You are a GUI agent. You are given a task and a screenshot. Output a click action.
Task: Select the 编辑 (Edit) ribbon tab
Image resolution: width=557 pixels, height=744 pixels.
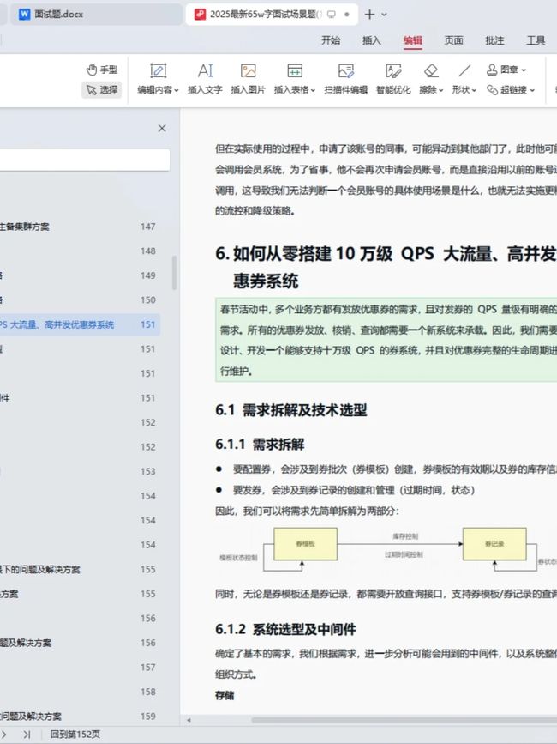[x=412, y=41]
